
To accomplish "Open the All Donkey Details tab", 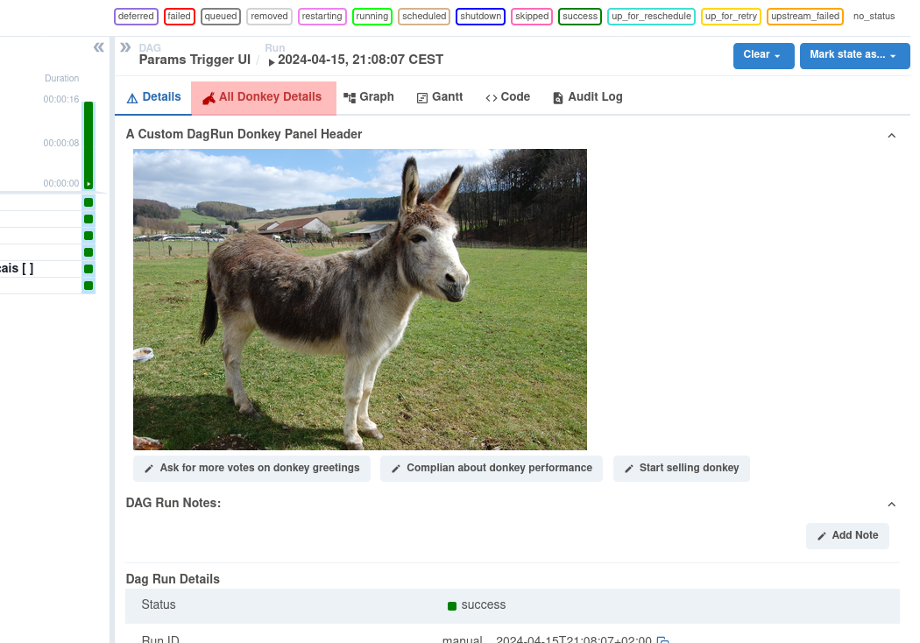I will tap(264, 97).
